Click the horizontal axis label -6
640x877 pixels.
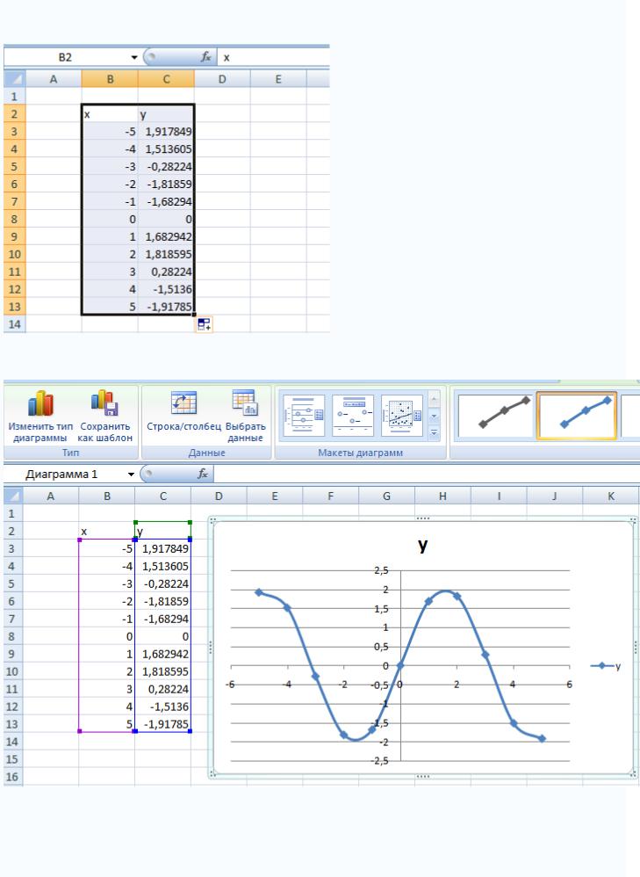[230, 684]
